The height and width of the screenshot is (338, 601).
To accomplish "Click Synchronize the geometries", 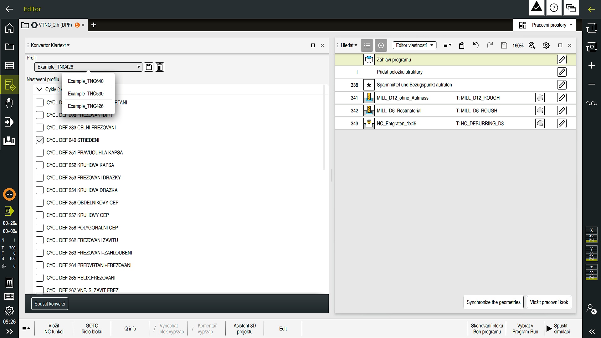I will (x=493, y=302).
